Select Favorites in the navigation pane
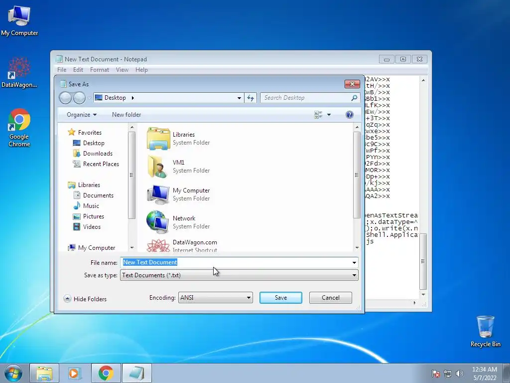Viewport: 510px width, 383px height. click(85, 133)
